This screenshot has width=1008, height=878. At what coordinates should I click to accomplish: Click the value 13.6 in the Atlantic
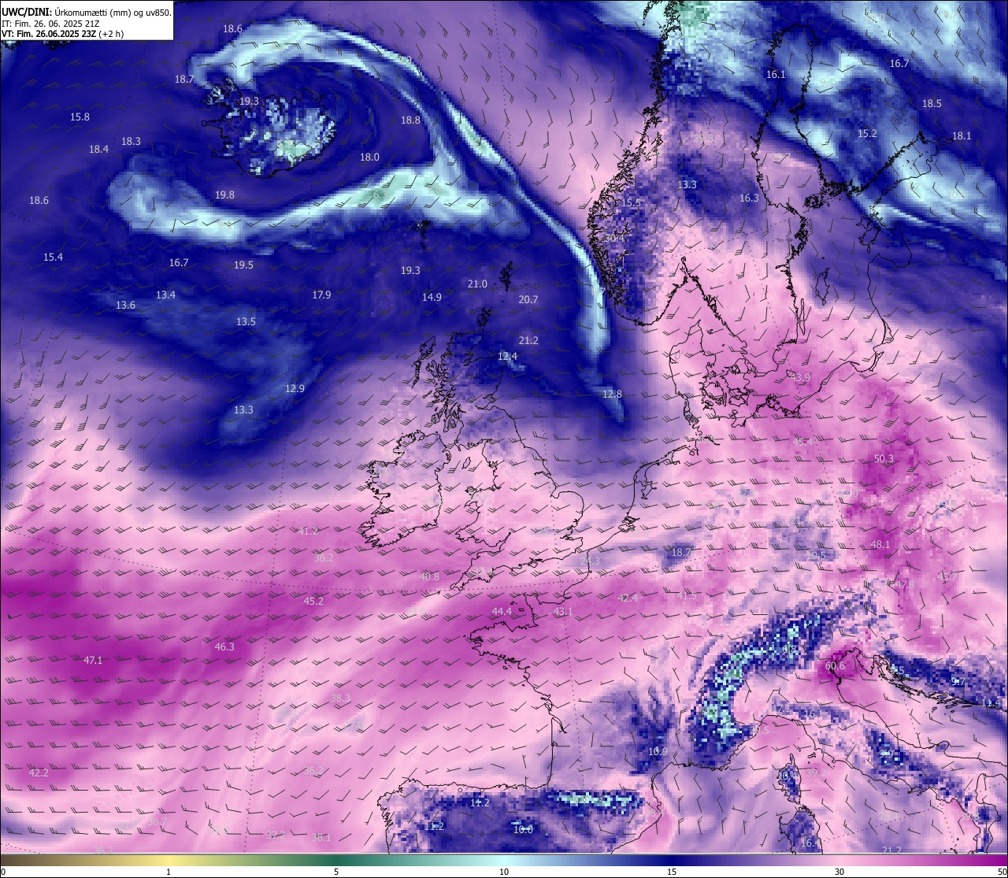click(x=125, y=305)
